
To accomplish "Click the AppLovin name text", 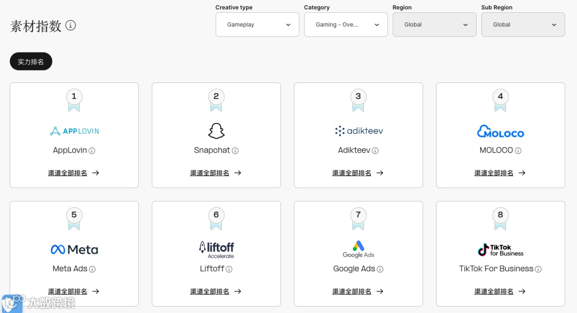I will [70, 150].
